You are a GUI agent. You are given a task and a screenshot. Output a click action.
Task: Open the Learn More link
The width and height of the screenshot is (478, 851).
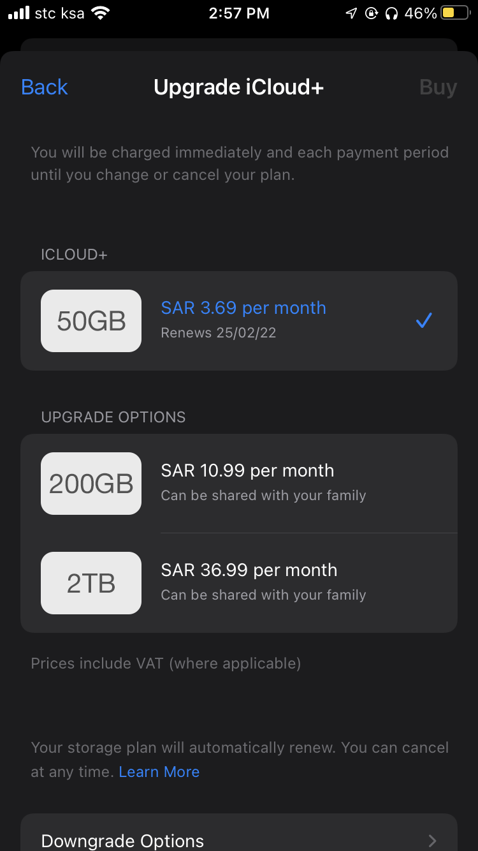pos(159,772)
